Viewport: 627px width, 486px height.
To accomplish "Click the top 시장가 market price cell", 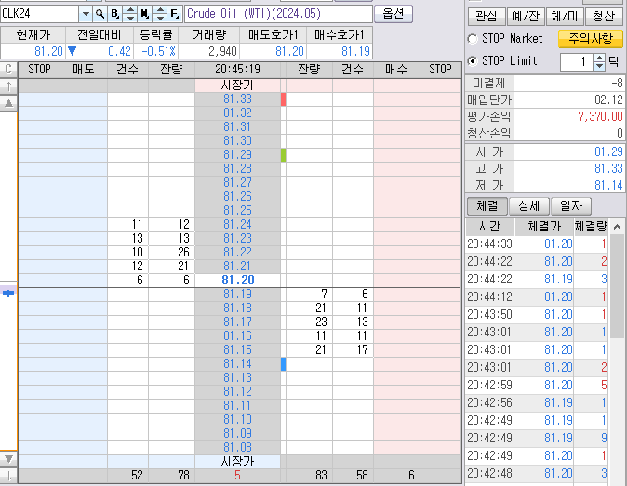I will point(237,85).
